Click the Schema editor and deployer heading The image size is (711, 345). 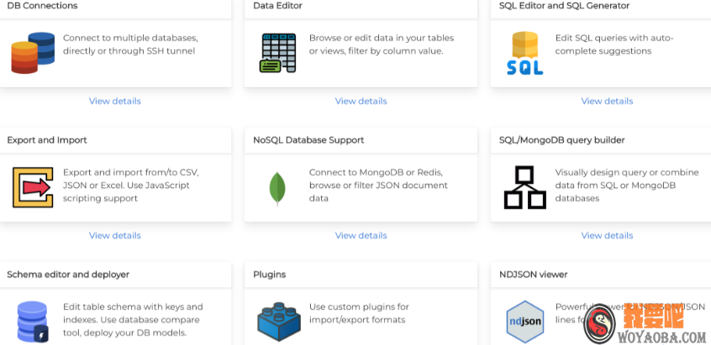click(68, 274)
